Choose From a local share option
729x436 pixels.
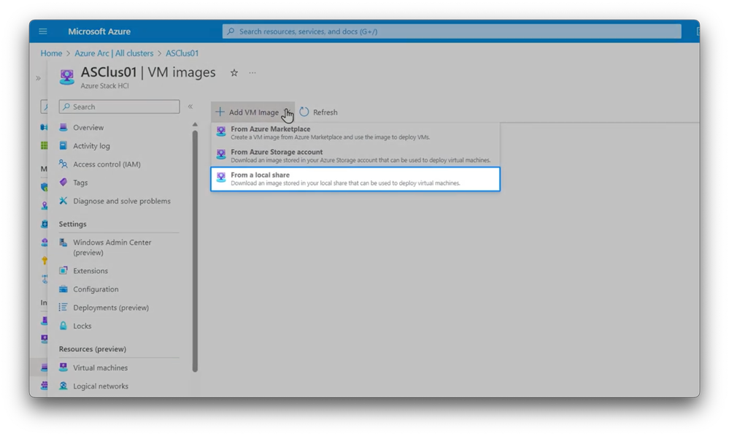[x=355, y=179]
